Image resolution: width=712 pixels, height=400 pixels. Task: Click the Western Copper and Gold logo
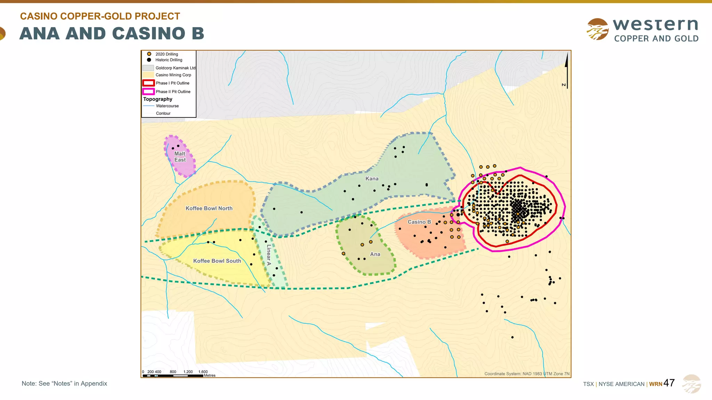(x=642, y=30)
